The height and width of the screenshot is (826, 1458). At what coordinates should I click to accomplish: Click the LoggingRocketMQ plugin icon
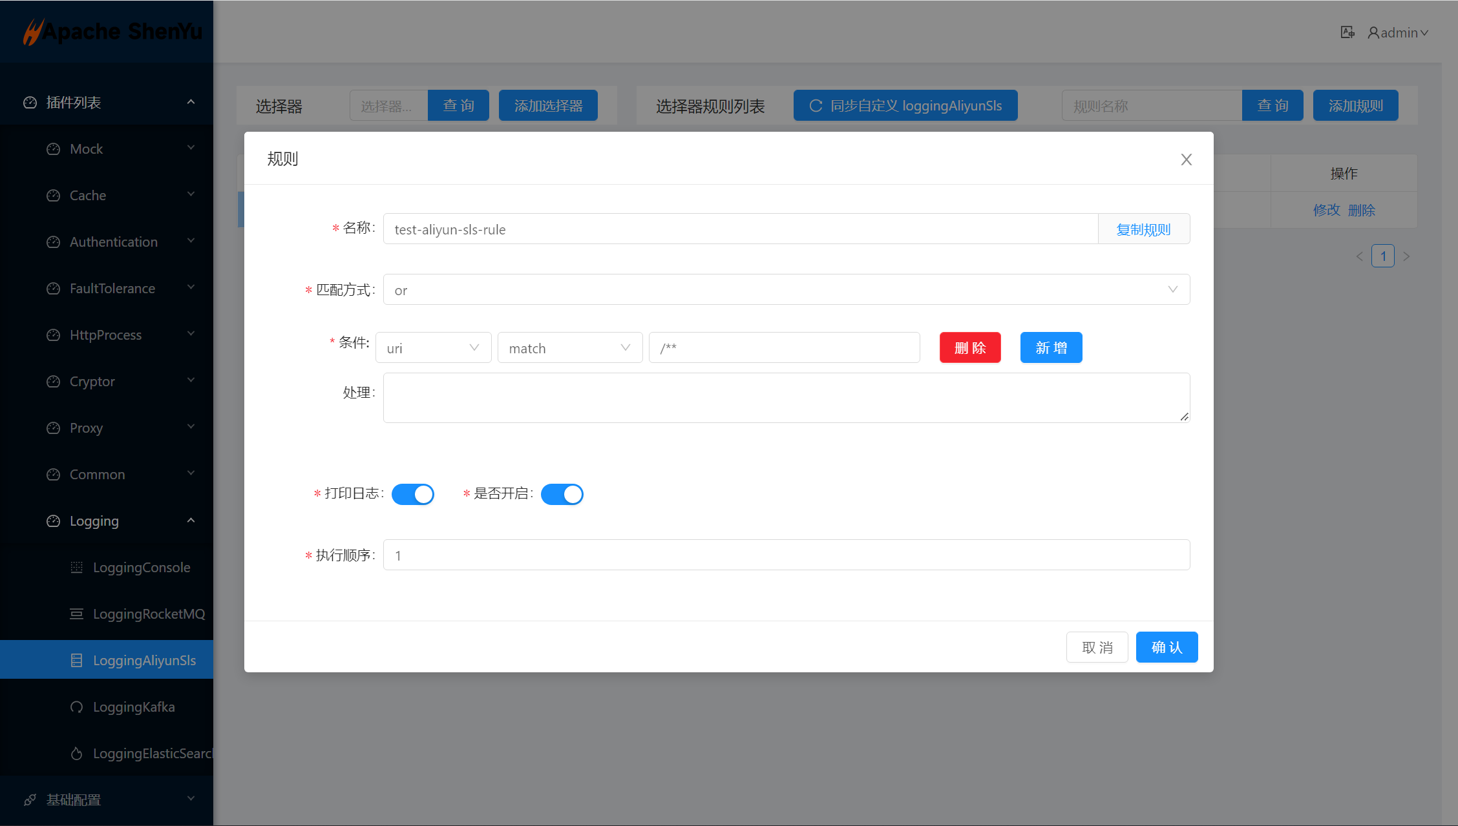coord(76,614)
